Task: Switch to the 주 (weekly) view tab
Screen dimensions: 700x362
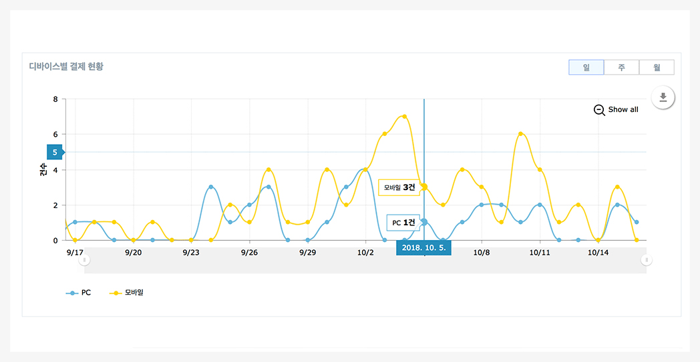Action: point(621,67)
